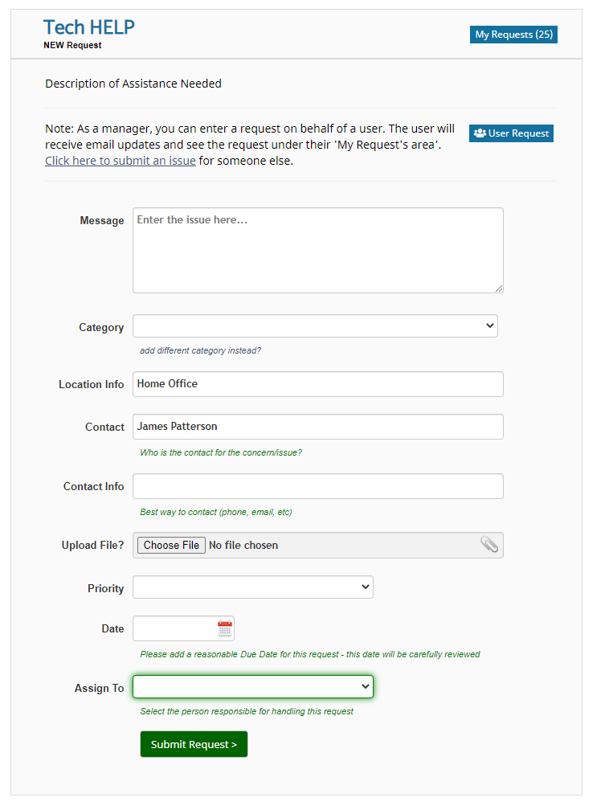Open the Category dropdown

315,326
